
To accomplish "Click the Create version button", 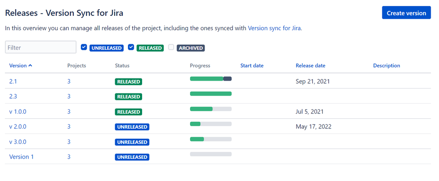I will pyautogui.click(x=406, y=13).
